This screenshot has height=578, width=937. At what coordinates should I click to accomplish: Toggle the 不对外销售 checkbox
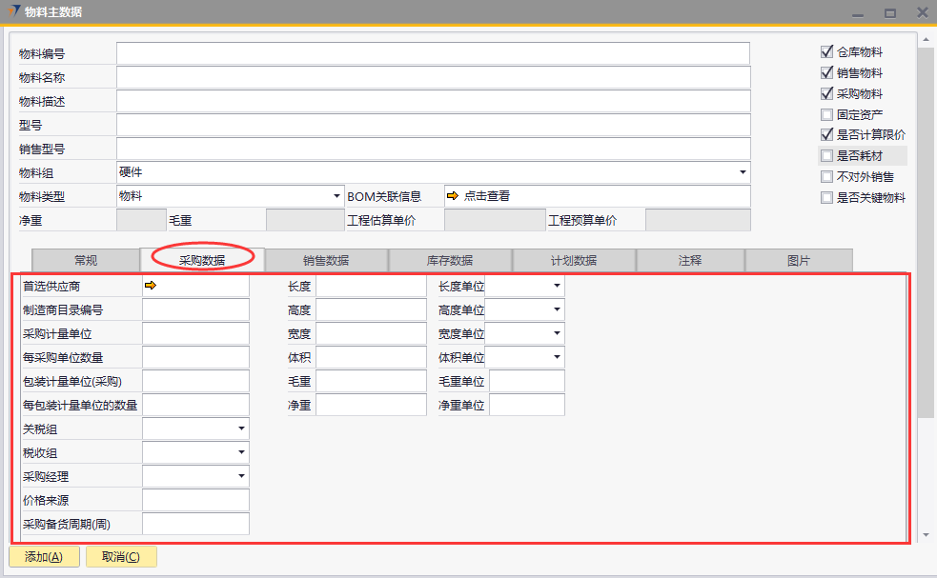(827, 177)
